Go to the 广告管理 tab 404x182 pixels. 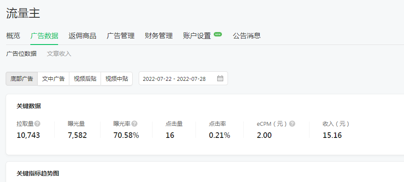click(121, 36)
